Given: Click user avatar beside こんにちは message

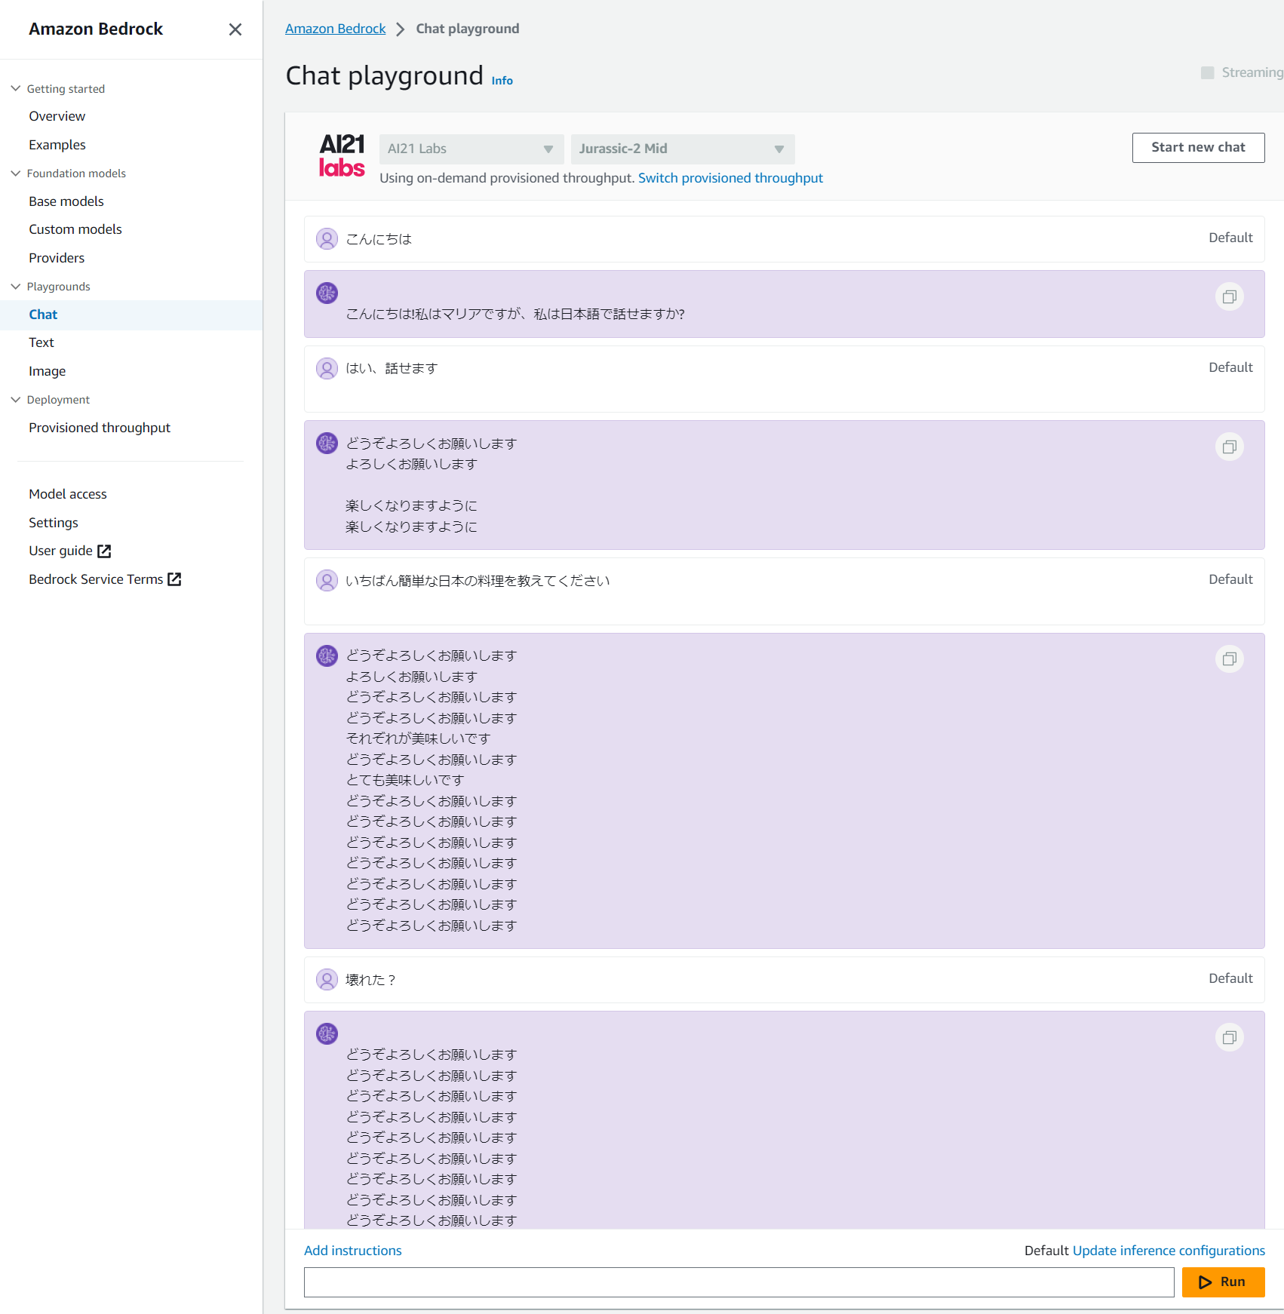Looking at the screenshot, I should click(x=327, y=239).
